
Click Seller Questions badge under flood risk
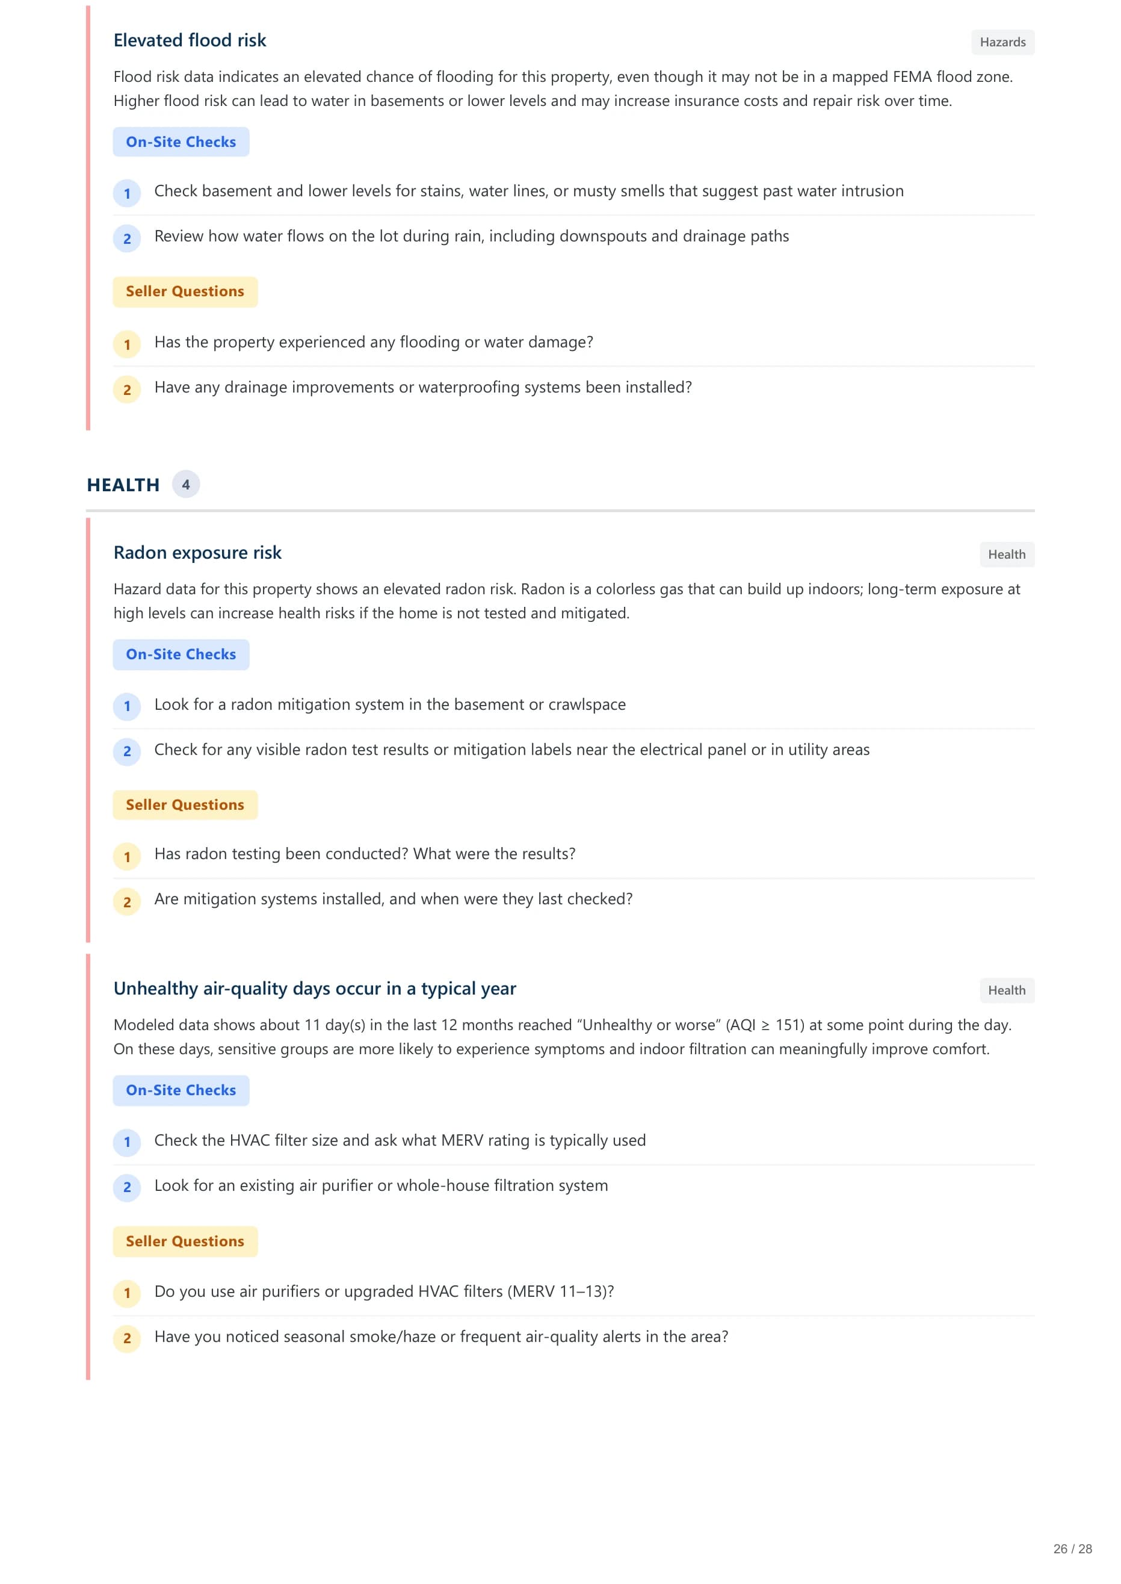185,291
